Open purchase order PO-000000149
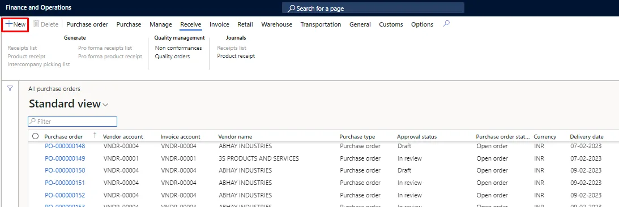The width and height of the screenshot is (619, 207). point(65,158)
